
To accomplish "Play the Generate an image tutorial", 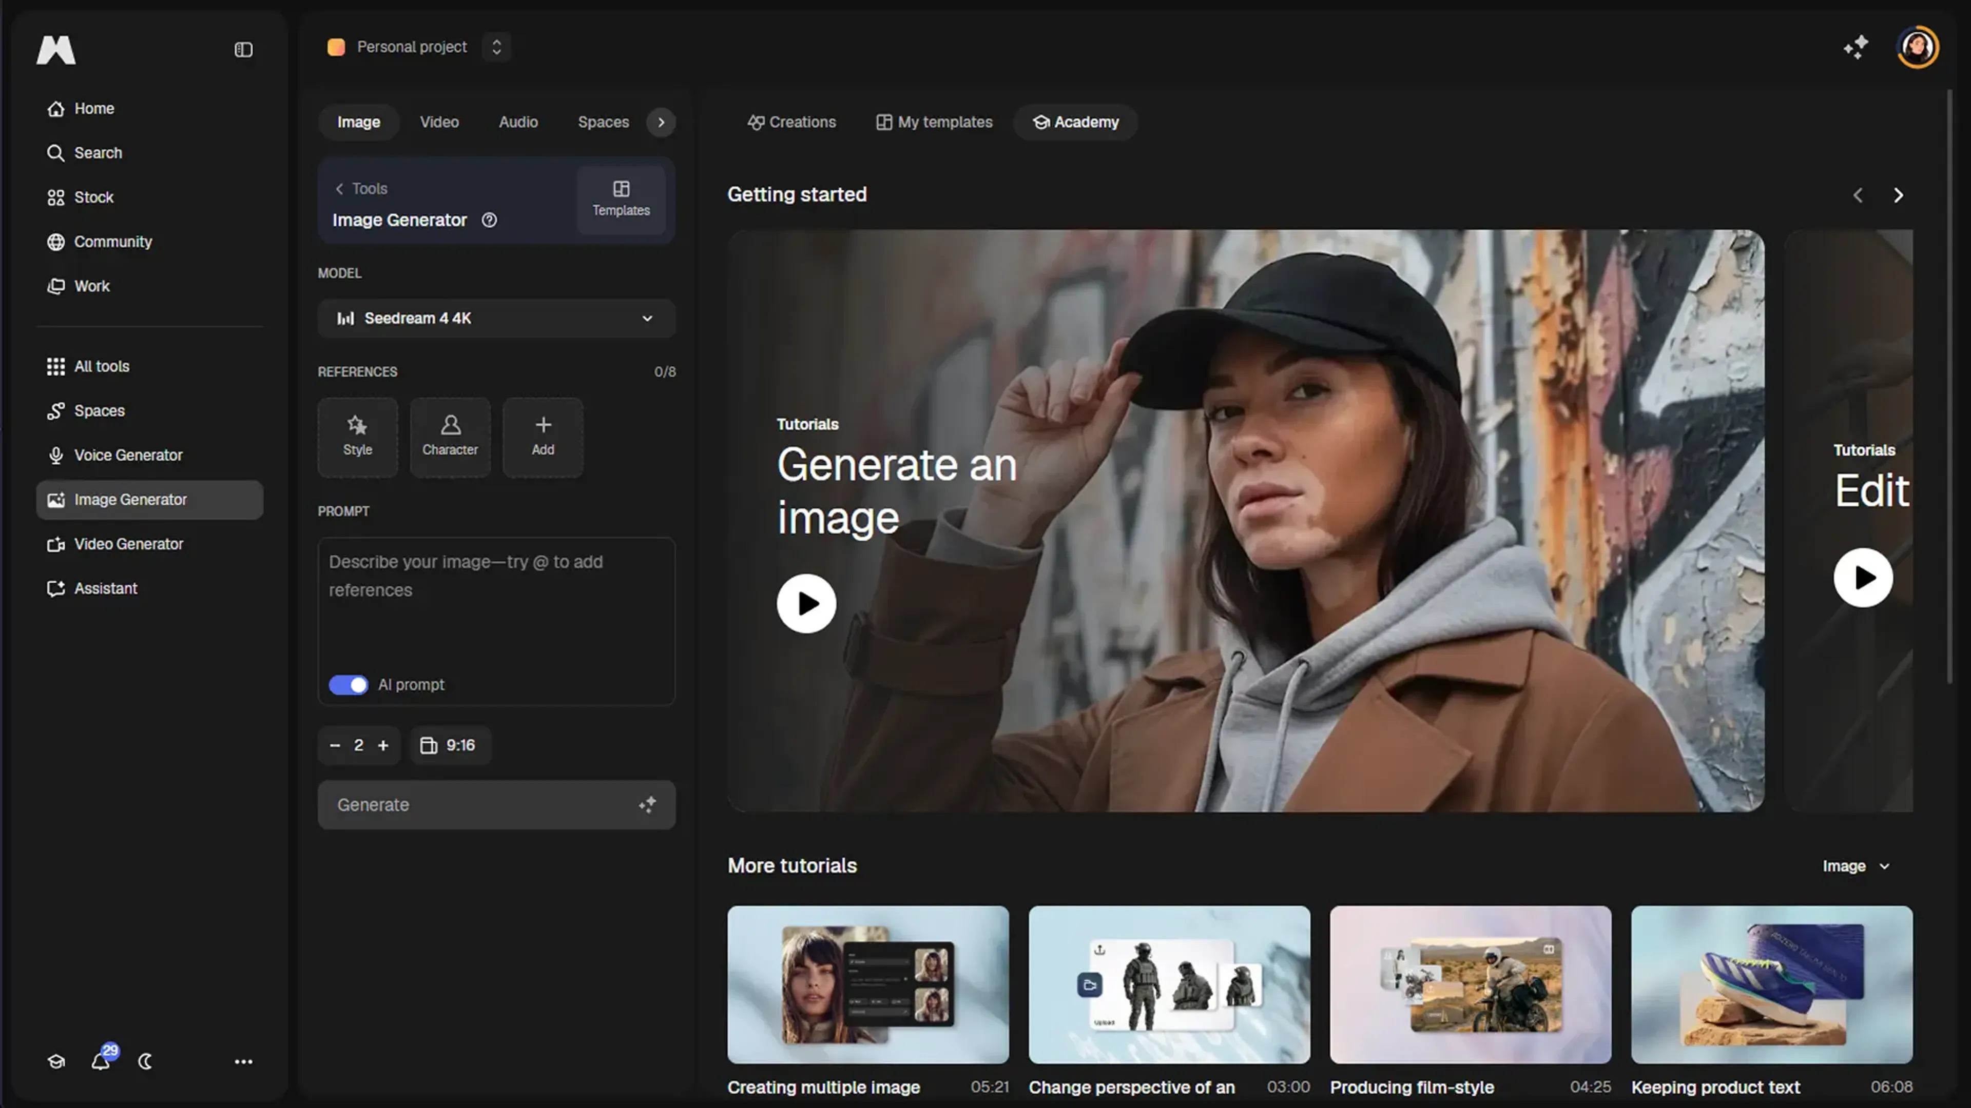I will [806, 603].
